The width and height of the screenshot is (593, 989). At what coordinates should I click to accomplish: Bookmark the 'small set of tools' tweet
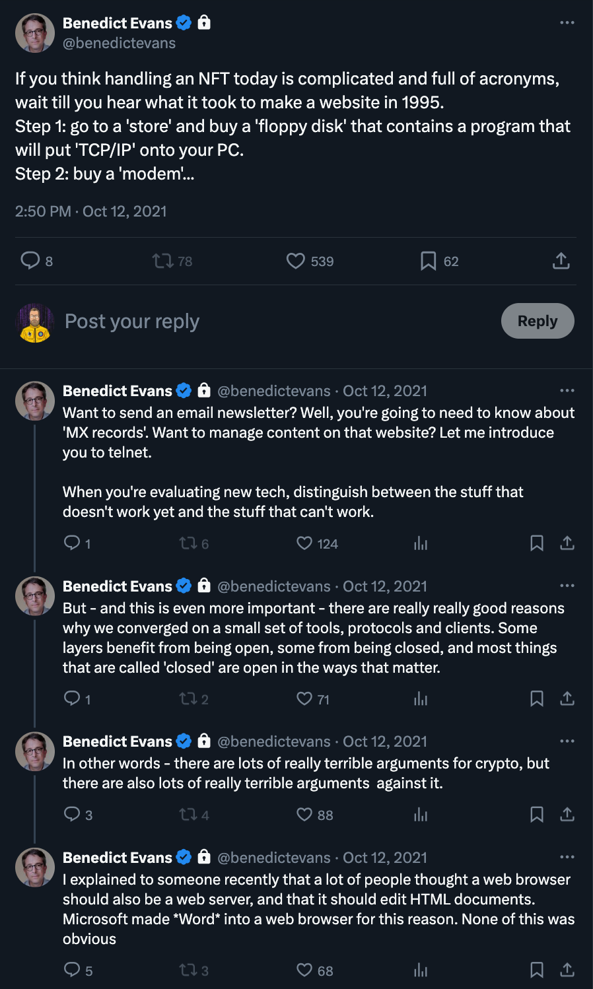[537, 699]
